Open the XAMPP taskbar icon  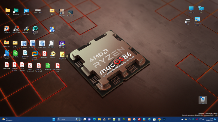[x=129, y=119]
